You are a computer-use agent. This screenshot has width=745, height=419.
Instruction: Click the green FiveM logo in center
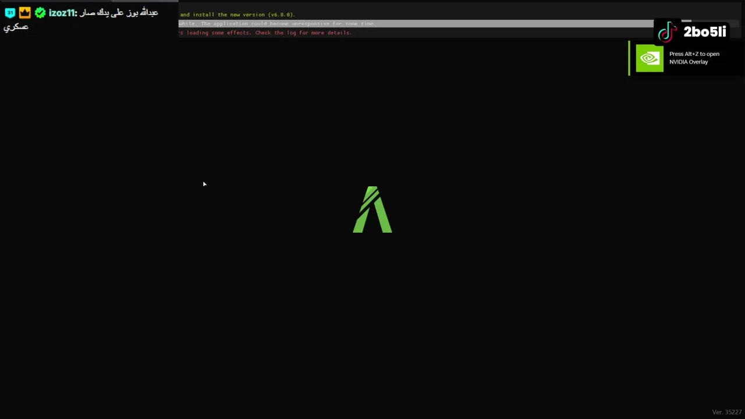click(372, 210)
